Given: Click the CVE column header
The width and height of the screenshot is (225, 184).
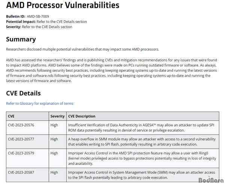Looking at the screenshot, I should click(11, 116).
